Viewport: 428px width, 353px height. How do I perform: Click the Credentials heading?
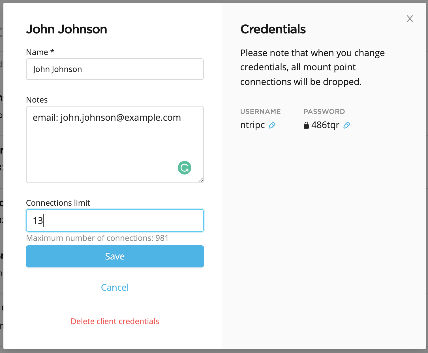pyautogui.click(x=273, y=29)
